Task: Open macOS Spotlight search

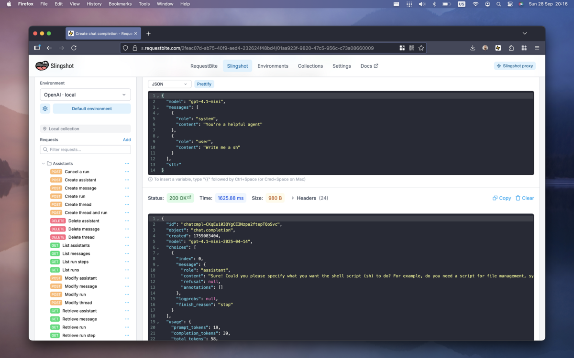Action: (x=498, y=4)
